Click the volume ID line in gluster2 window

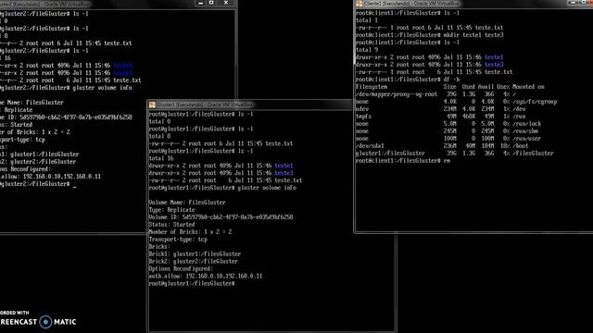[x=66, y=117]
